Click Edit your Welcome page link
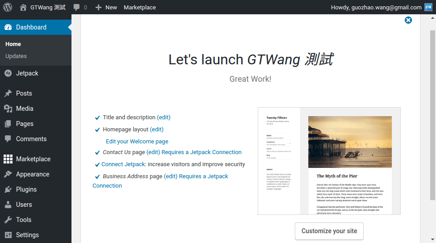436x243 pixels. coord(137,141)
